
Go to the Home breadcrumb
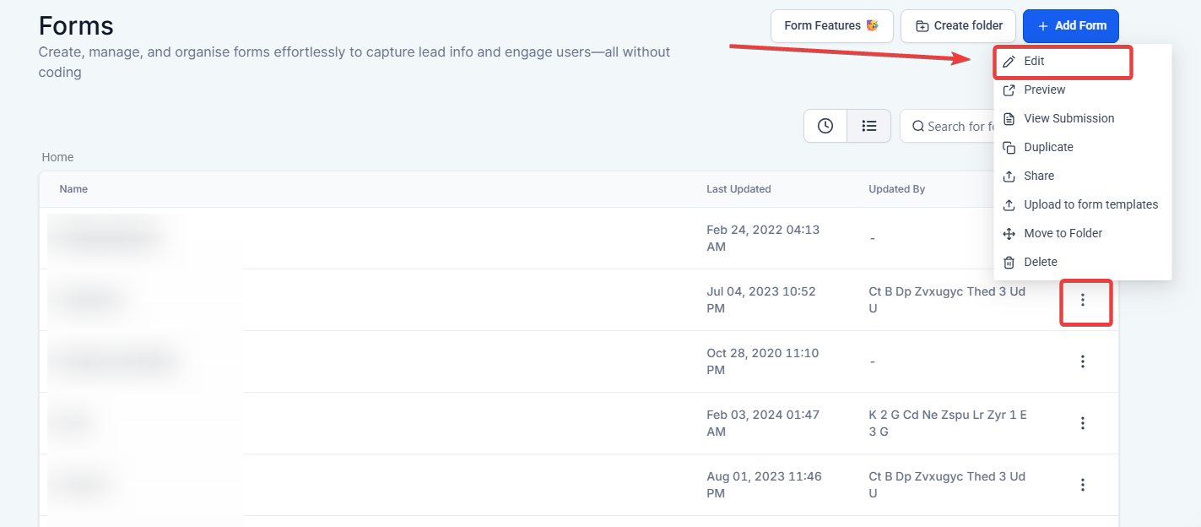click(x=57, y=157)
